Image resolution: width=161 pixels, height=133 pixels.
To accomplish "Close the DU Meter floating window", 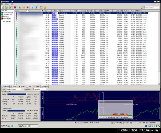I will click(x=131, y=102).
